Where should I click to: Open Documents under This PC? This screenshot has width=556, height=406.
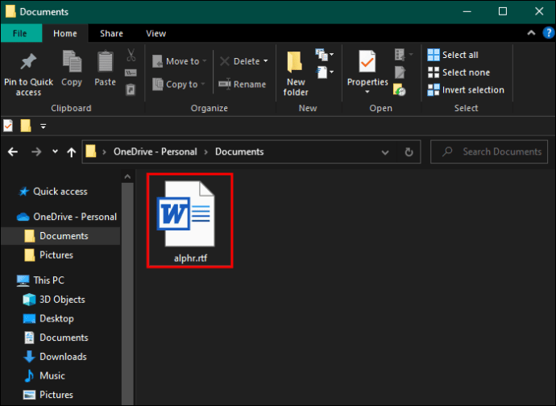(x=56, y=338)
